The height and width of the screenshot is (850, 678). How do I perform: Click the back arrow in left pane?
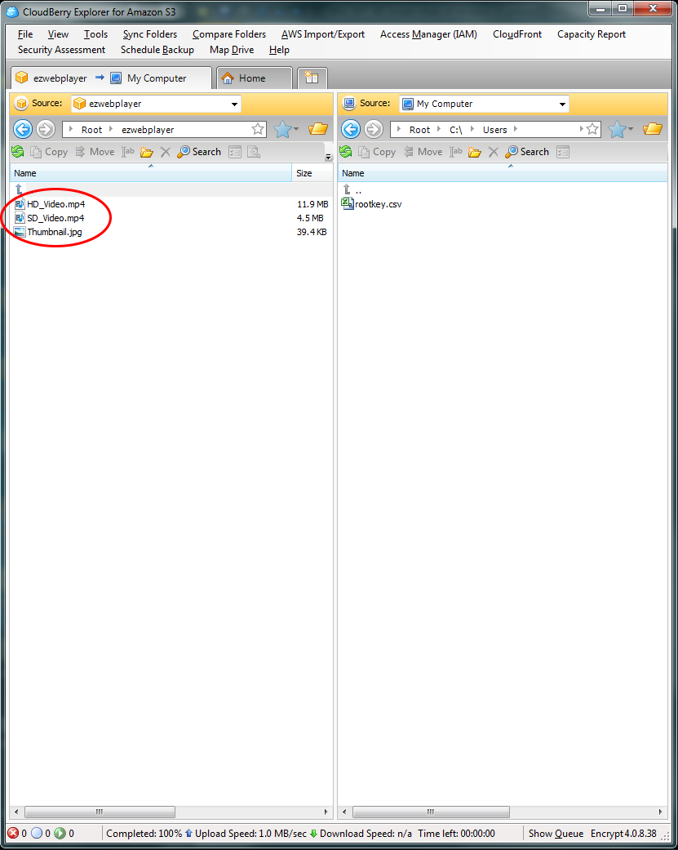pyautogui.click(x=23, y=129)
